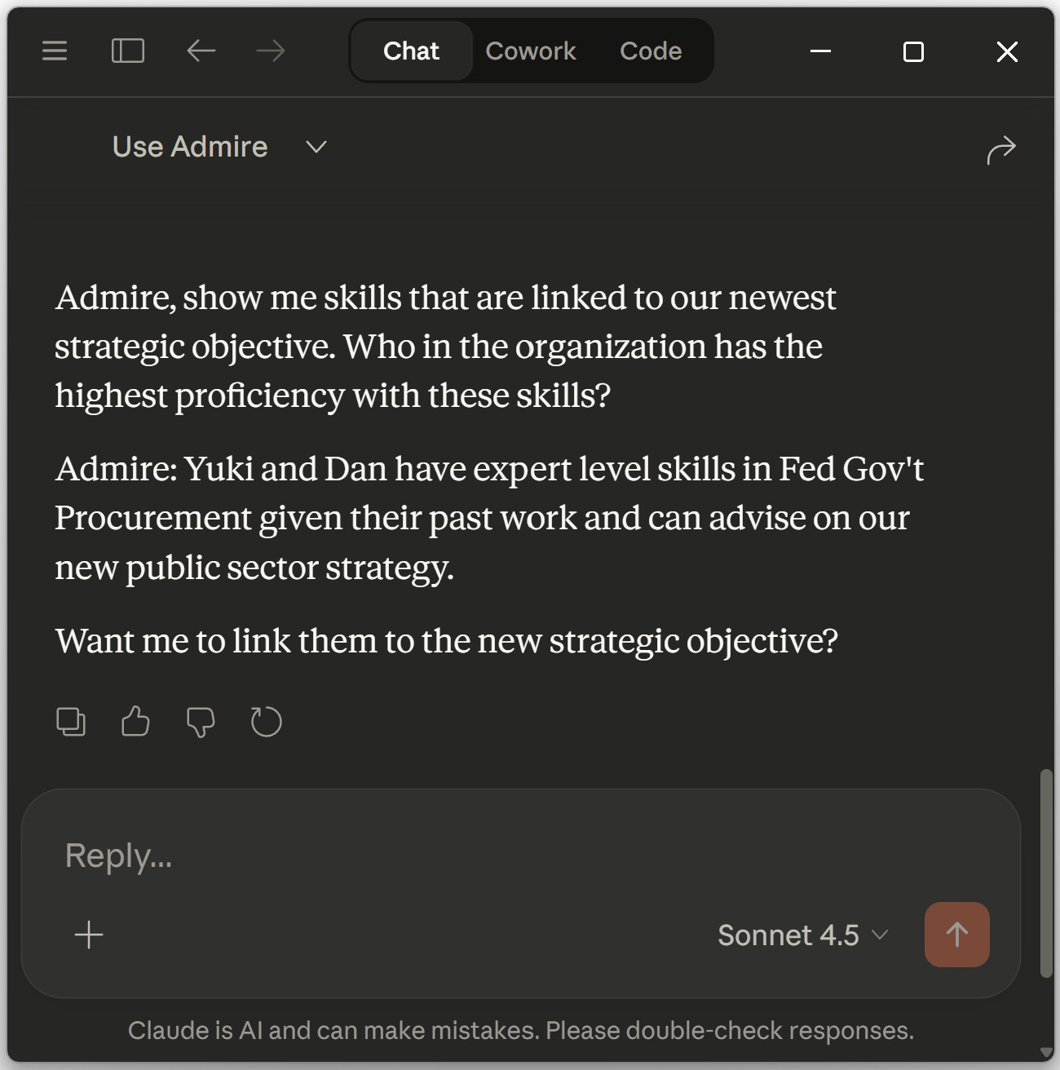The image size is (1060, 1070).
Task: Share this conversation
Action: click(x=1001, y=149)
